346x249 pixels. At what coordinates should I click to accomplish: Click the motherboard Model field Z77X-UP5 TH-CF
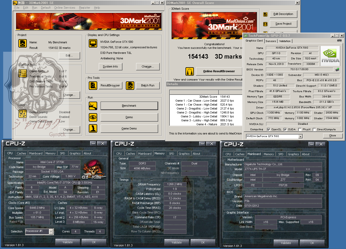(x=269, y=169)
